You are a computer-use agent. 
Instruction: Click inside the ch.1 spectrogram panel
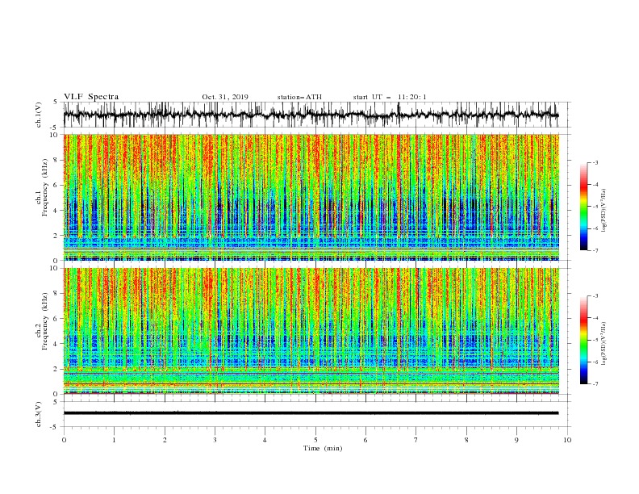(x=311, y=197)
